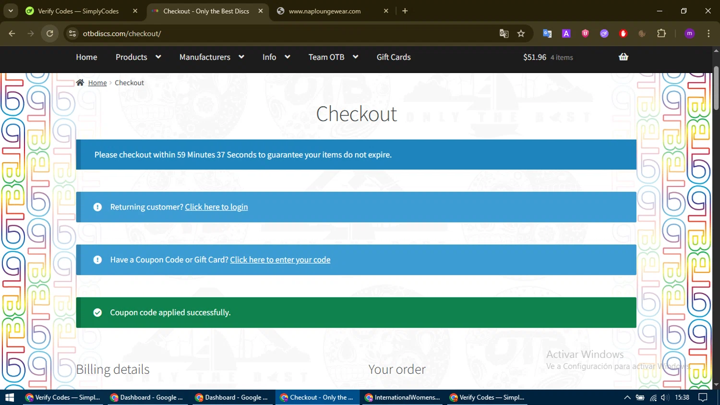Click the page vertical scrollbar thumb
720x405 pixels.
coord(716,88)
